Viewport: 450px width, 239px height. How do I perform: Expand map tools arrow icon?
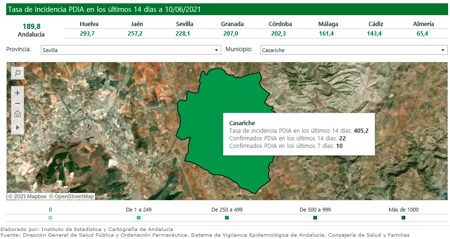(18, 127)
